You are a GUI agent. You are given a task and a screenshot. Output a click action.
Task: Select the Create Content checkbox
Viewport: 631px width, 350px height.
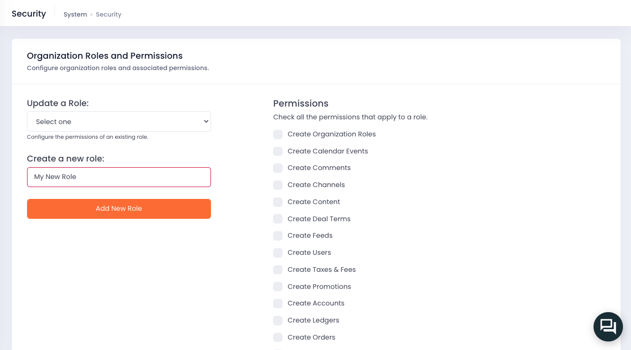click(x=278, y=202)
